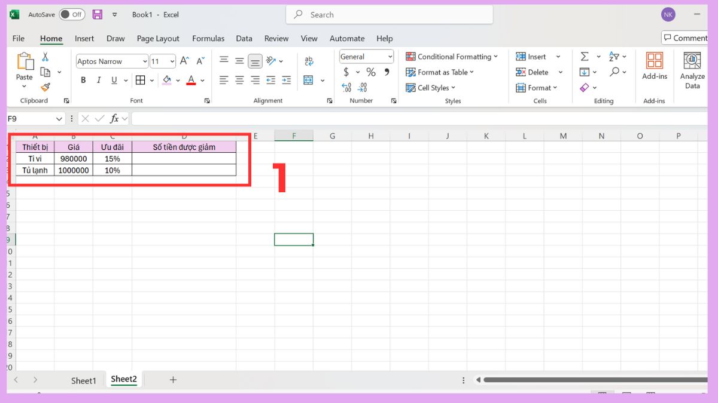Add a new sheet with plus button
The image size is (718, 403).
173,380
